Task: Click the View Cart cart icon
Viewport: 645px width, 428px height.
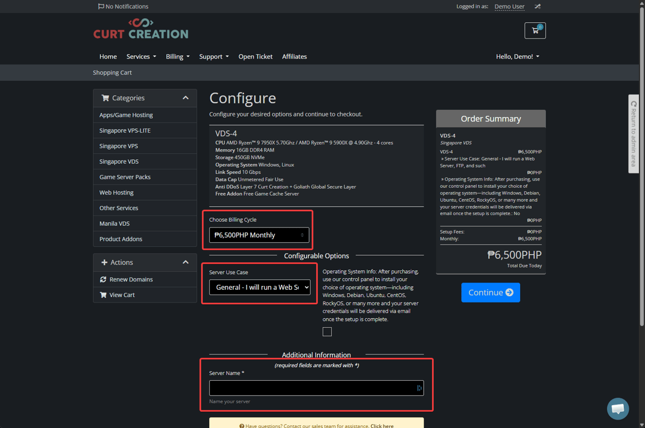Action: point(103,295)
